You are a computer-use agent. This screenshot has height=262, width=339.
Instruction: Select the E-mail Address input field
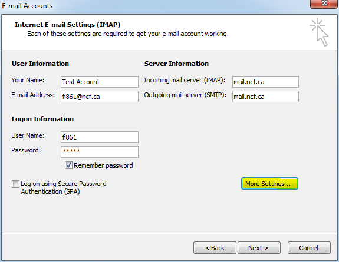[x=100, y=97]
